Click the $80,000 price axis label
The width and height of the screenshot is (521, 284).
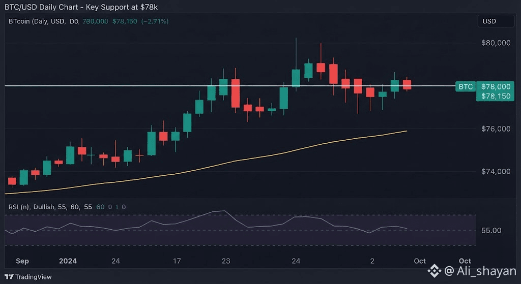(496, 43)
